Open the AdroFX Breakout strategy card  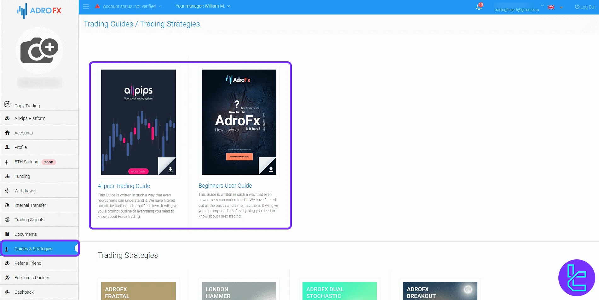[440, 291]
